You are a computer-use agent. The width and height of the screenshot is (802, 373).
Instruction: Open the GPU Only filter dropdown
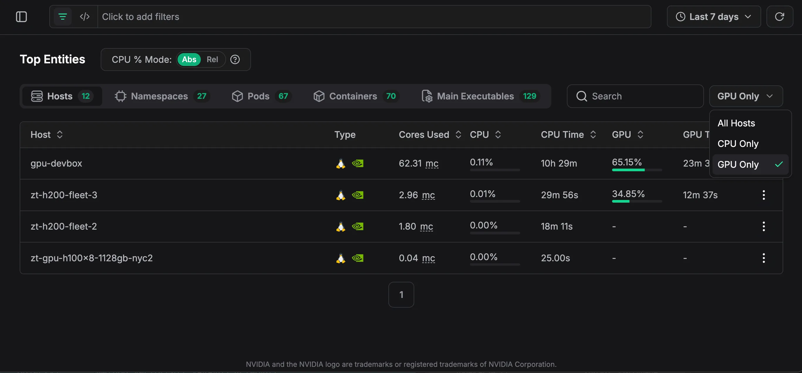[x=746, y=96]
